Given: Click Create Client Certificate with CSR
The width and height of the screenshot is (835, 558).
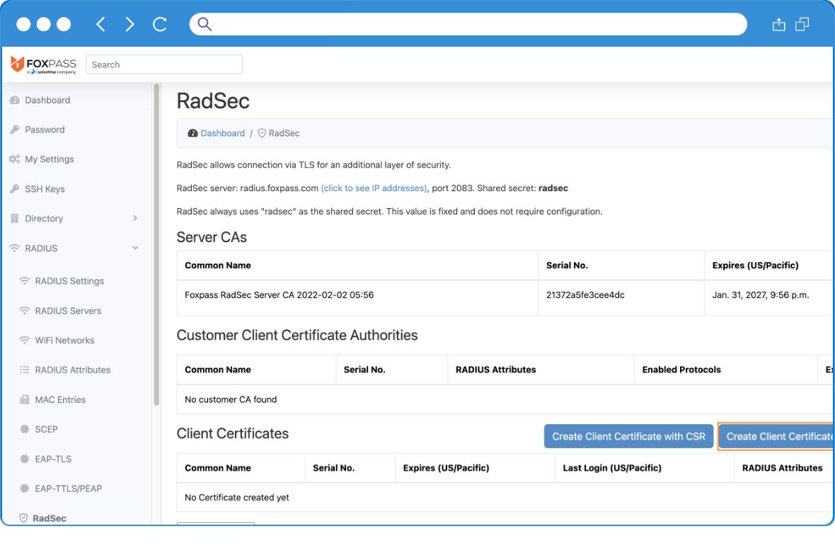Looking at the screenshot, I should coord(629,436).
